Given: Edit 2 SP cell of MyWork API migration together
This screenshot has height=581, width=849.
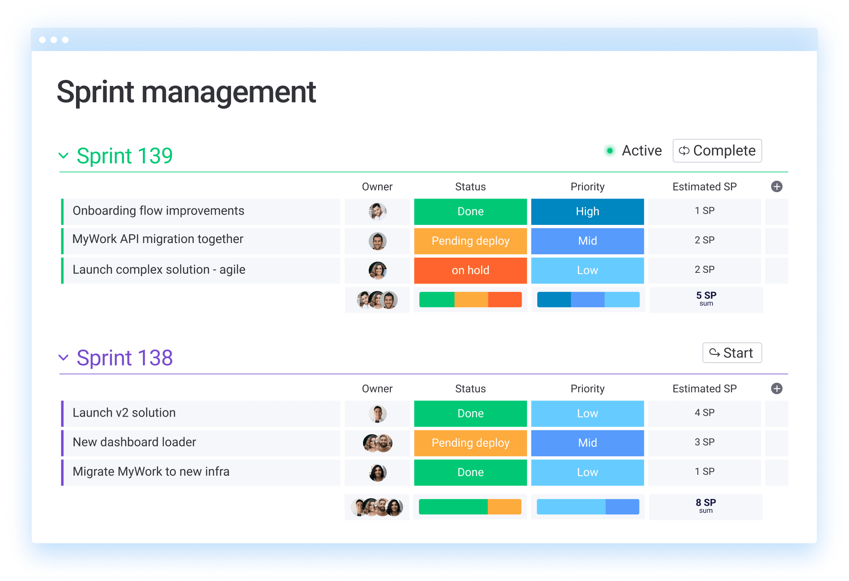Looking at the screenshot, I should click(x=704, y=241).
